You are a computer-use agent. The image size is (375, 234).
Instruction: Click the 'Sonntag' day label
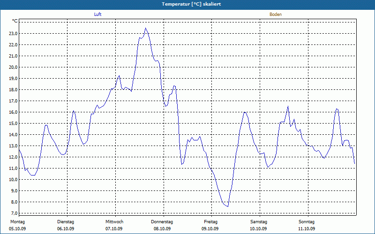point(307,222)
